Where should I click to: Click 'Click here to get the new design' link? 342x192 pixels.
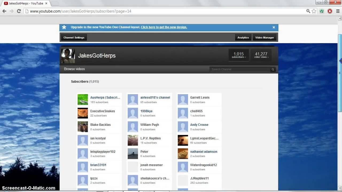(x=164, y=27)
